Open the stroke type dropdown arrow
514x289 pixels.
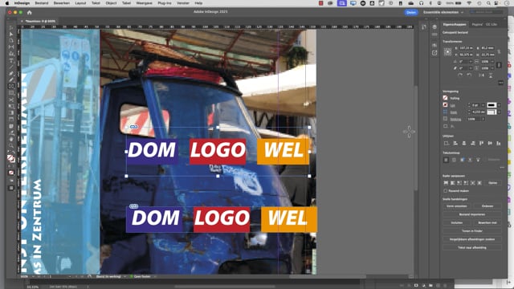point(499,105)
